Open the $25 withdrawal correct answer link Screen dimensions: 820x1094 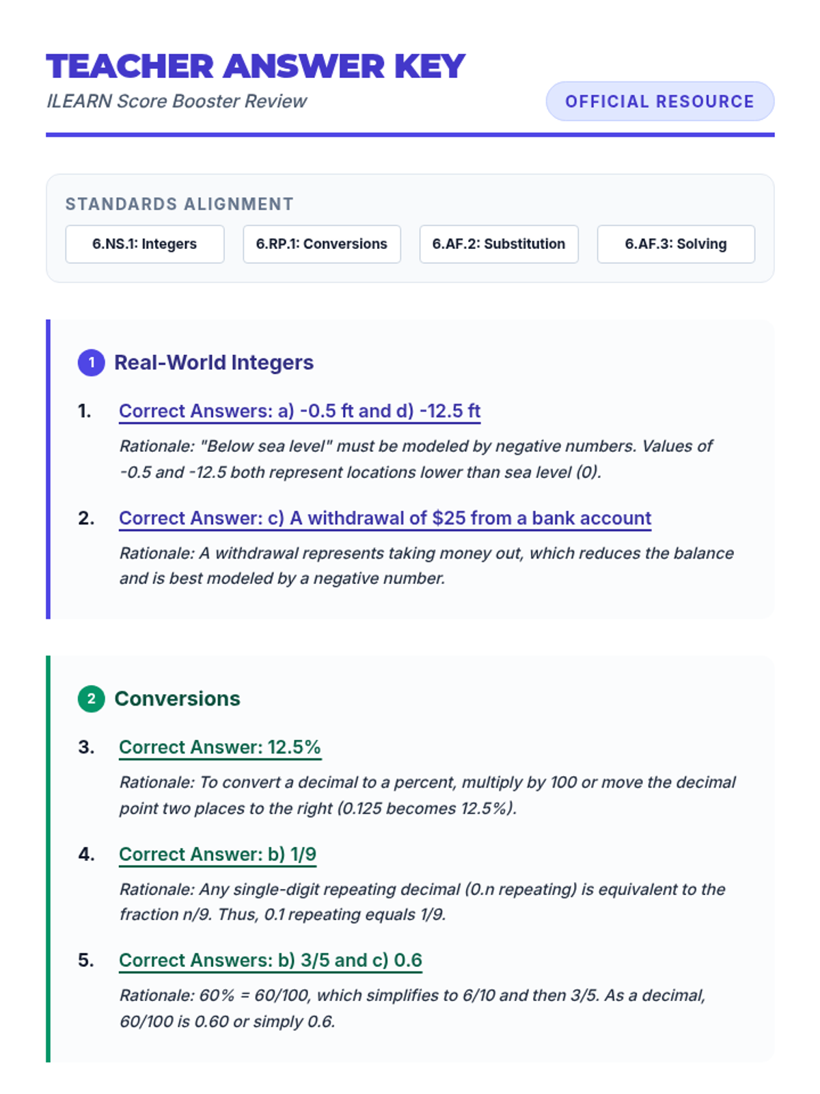385,518
